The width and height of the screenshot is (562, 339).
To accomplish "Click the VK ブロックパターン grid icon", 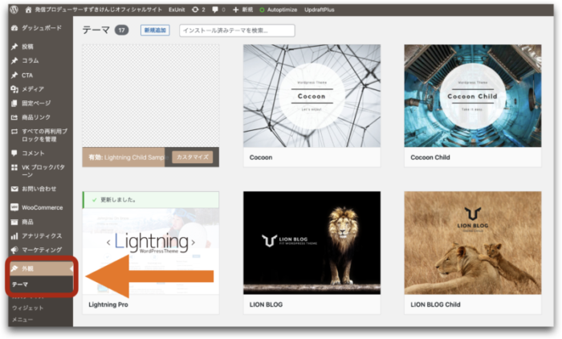I will pyautogui.click(x=14, y=167).
